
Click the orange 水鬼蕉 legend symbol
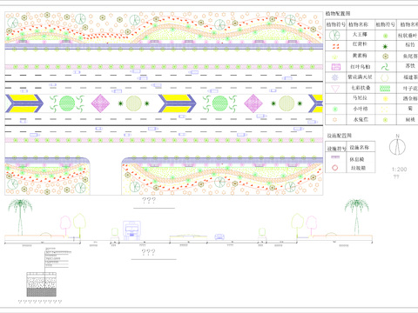335,119
